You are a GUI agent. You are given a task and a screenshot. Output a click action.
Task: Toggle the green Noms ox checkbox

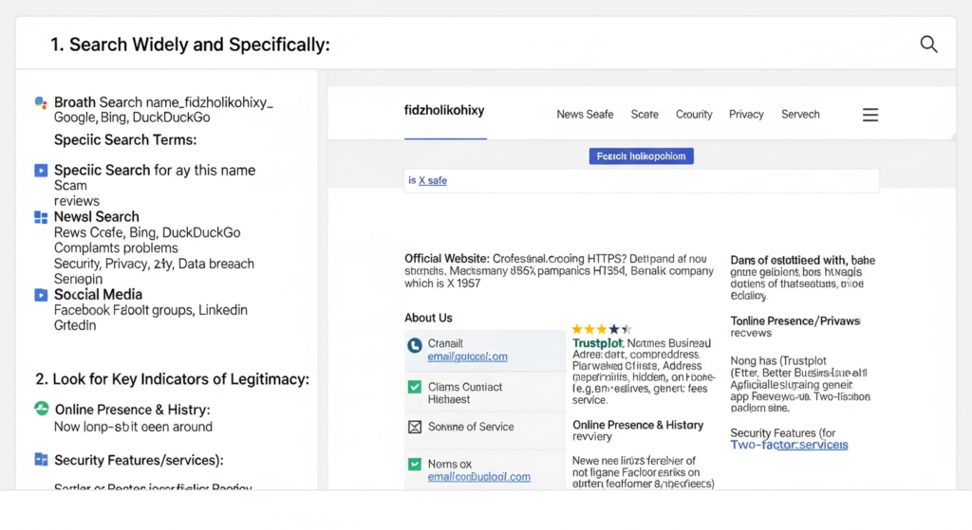(x=414, y=465)
